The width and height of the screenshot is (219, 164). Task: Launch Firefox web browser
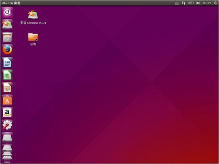pos(7,50)
